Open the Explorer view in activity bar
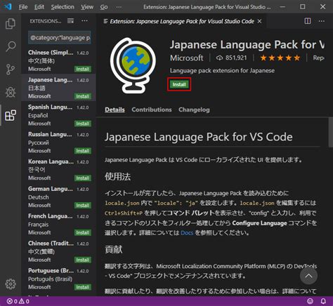 point(11,24)
